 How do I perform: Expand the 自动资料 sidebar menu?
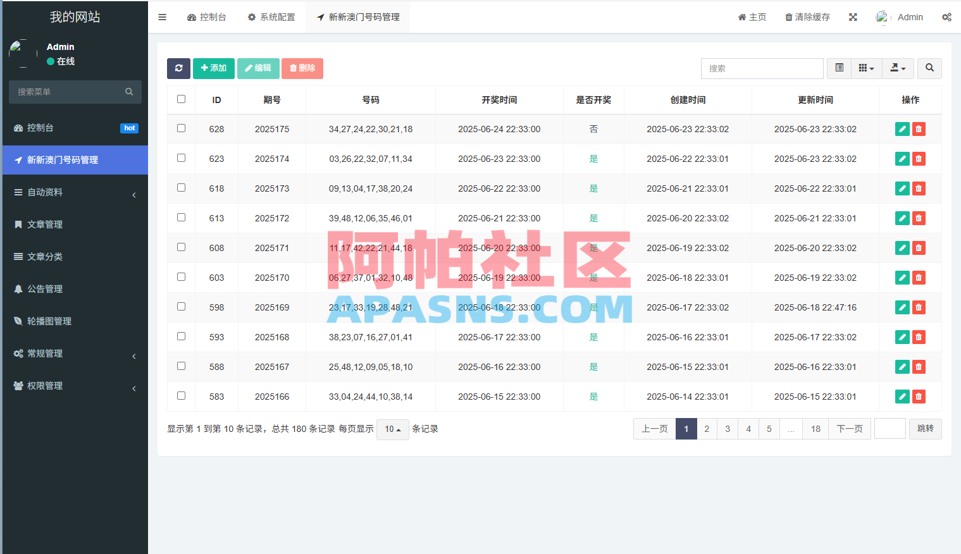coord(75,192)
